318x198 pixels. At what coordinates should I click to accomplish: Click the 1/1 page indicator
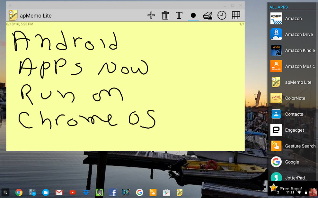[242, 24]
